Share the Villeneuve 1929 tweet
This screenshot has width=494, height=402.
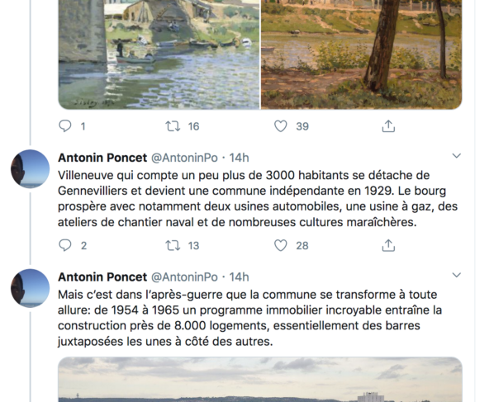388,245
